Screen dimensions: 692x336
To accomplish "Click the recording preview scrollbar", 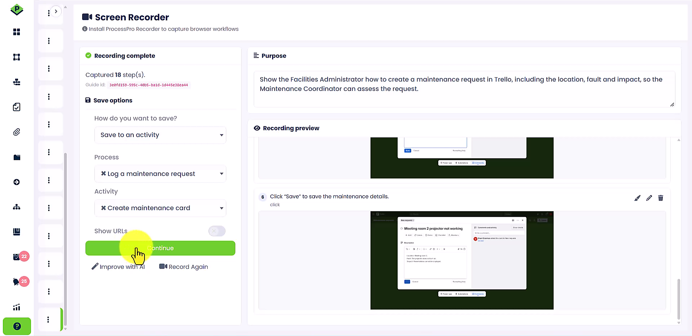I will [679, 299].
